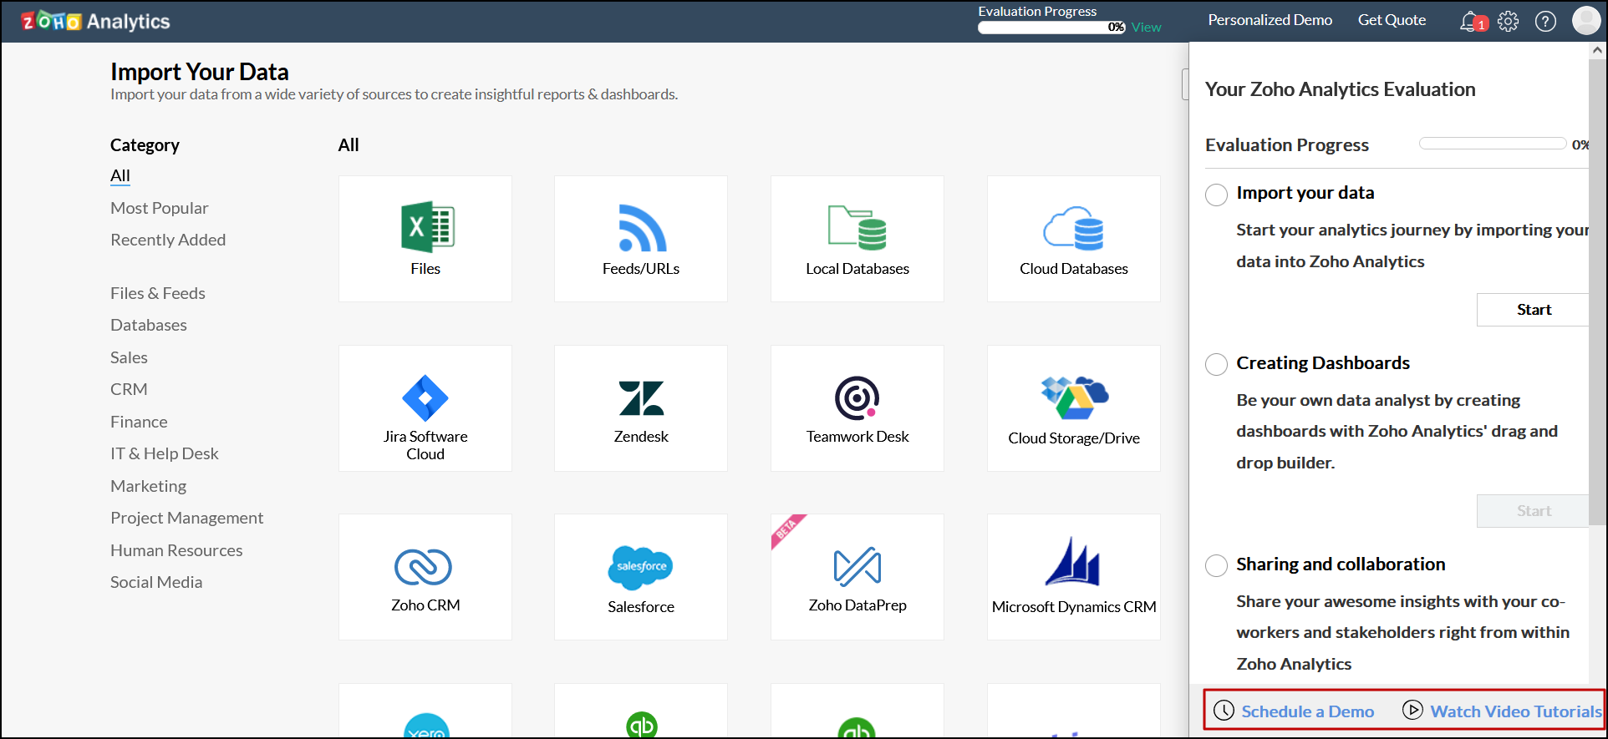The width and height of the screenshot is (1608, 739).
Task: Open the Files import tile
Action: [425, 239]
